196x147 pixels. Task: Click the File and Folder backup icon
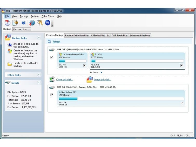click(x=10, y=64)
